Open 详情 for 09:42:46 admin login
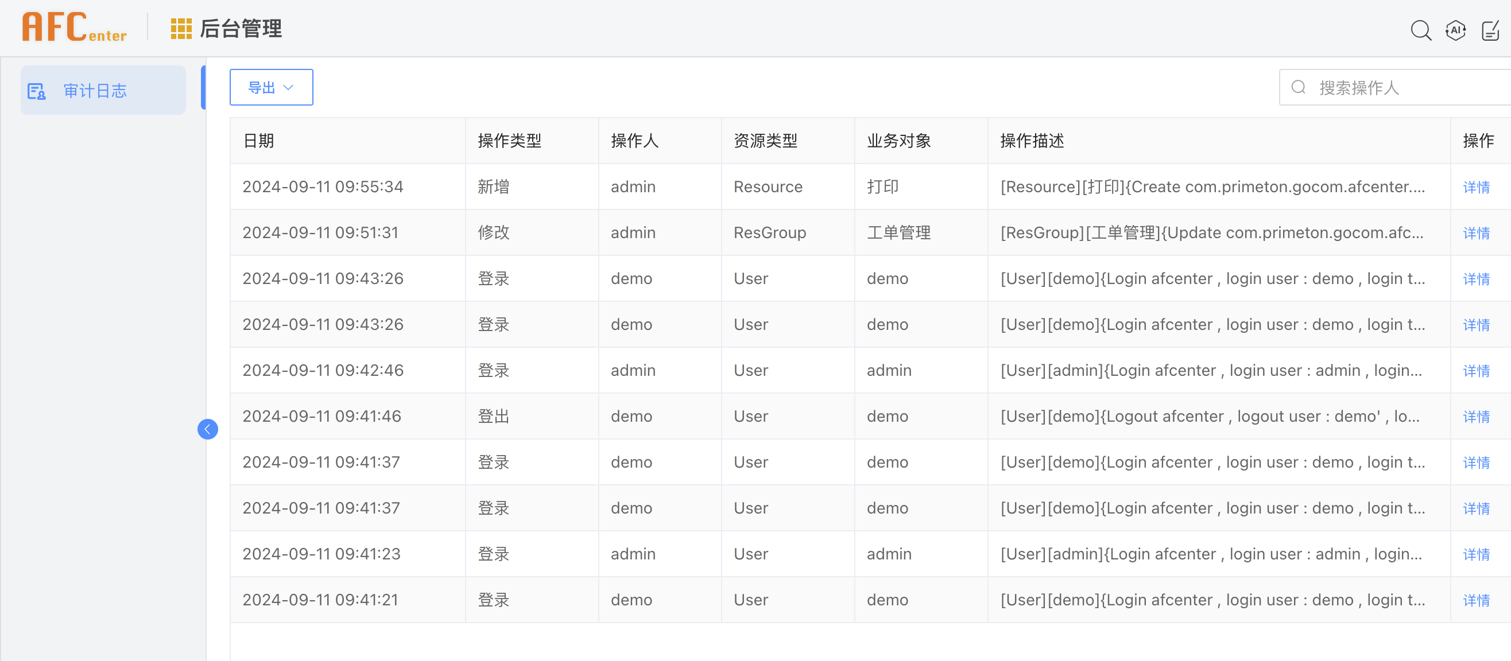Image resolution: width=1511 pixels, height=661 pixels. click(x=1476, y=371)
